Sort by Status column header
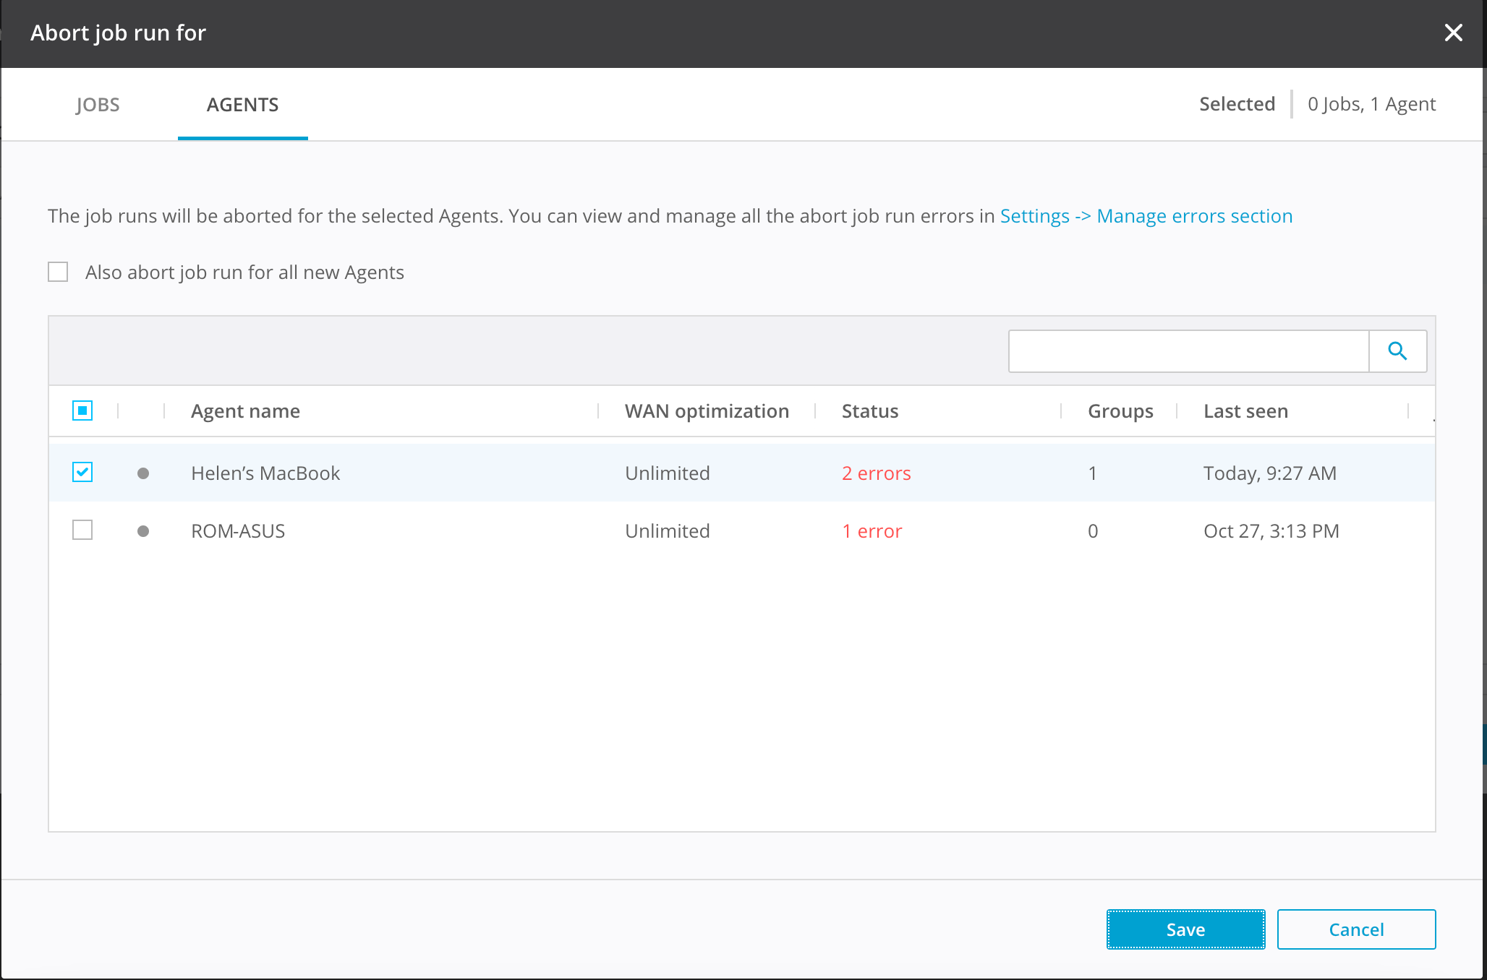The width and height of the screenshot is (1487, 980). point(869,411)
